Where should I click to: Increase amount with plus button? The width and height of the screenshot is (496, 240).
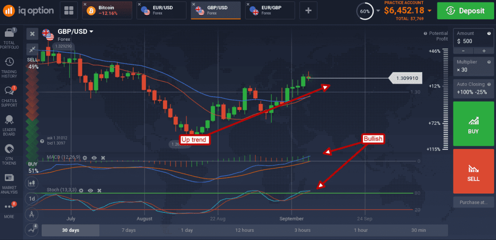484,51
